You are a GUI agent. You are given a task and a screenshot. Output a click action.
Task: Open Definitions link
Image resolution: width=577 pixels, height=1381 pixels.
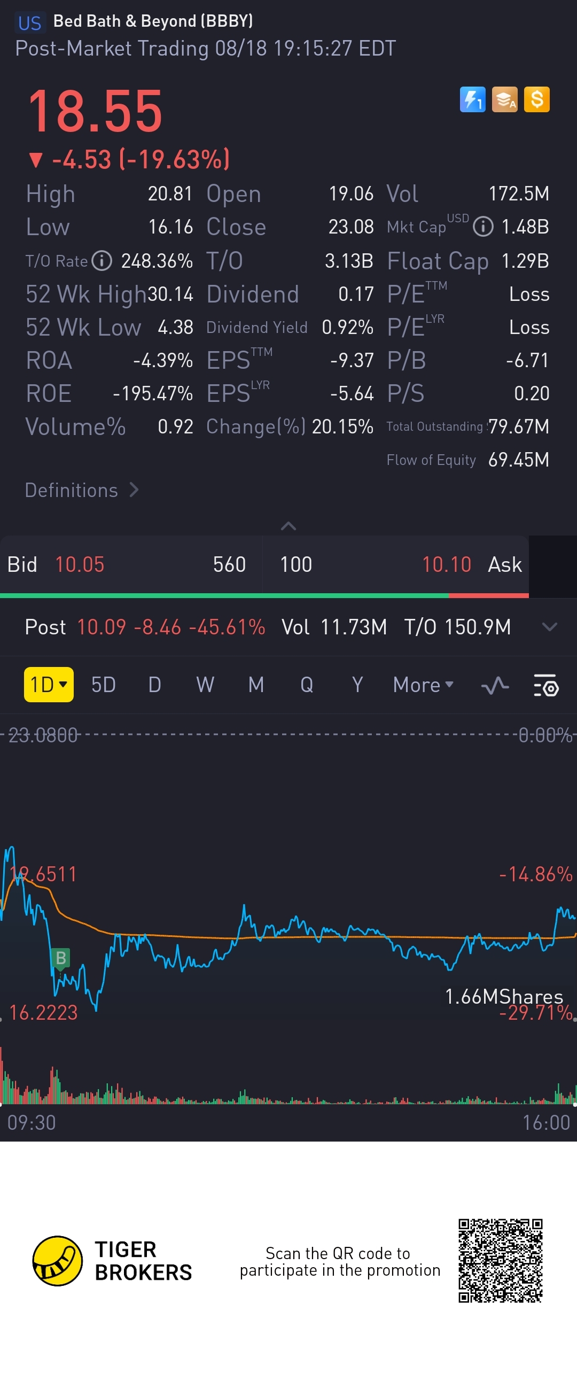(82, 490)
